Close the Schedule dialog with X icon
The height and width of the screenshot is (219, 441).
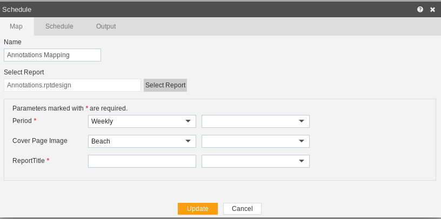click(432, 10)
